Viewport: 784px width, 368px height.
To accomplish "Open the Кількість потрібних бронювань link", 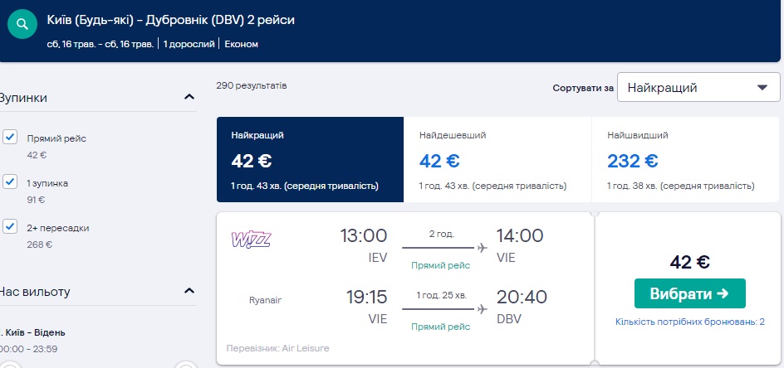I will click(689, 322).
